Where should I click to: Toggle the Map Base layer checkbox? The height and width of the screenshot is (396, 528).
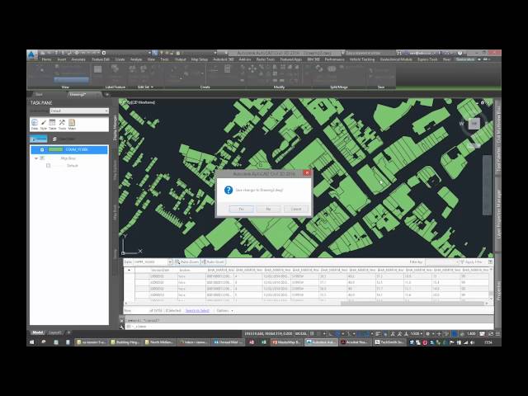[42, 158]
